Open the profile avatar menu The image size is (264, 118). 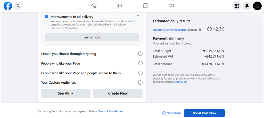click(x=257, y=6)
